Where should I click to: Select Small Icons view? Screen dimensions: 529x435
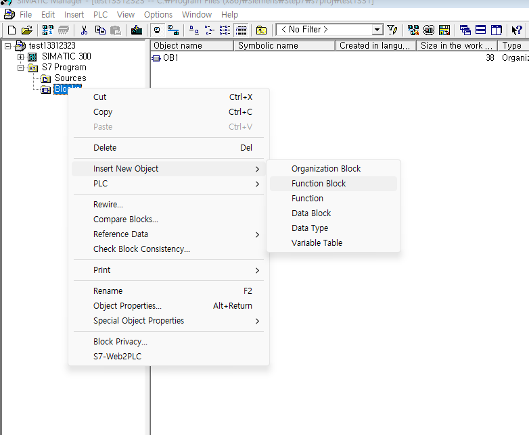pyautogui.click(x=210, y=30)
